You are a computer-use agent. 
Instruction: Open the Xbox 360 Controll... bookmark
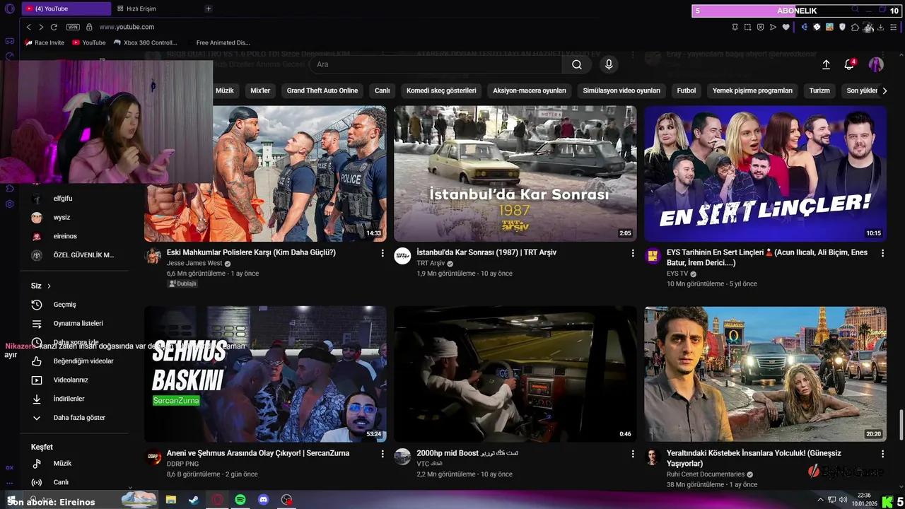[145, 42]
